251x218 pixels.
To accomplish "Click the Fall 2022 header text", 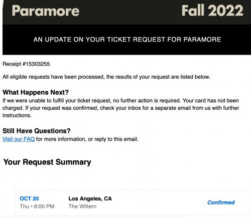I will click(x=212, y=11).
